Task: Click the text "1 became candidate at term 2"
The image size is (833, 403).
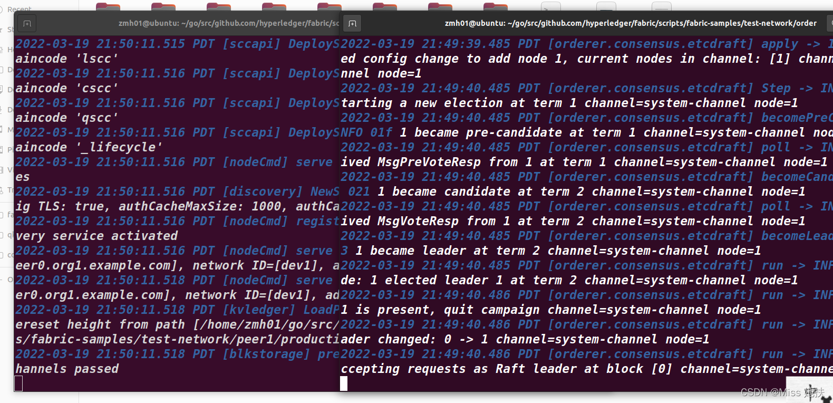Action: [481, 191]
